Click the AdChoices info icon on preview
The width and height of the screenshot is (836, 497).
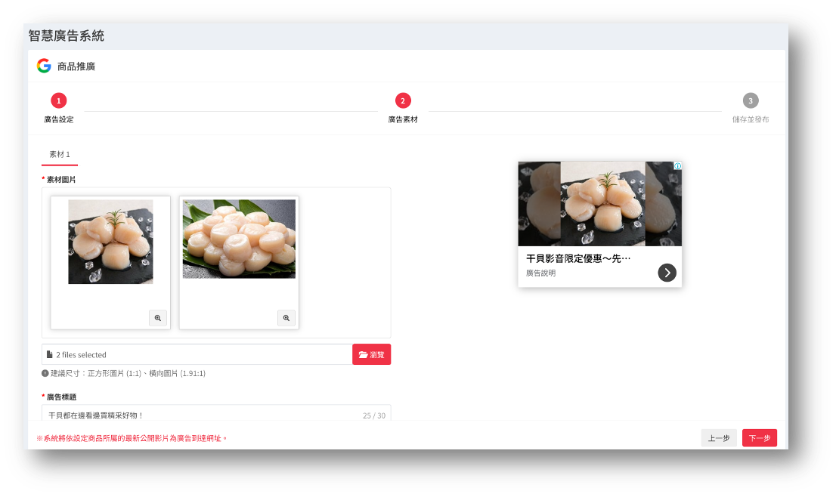678,166
